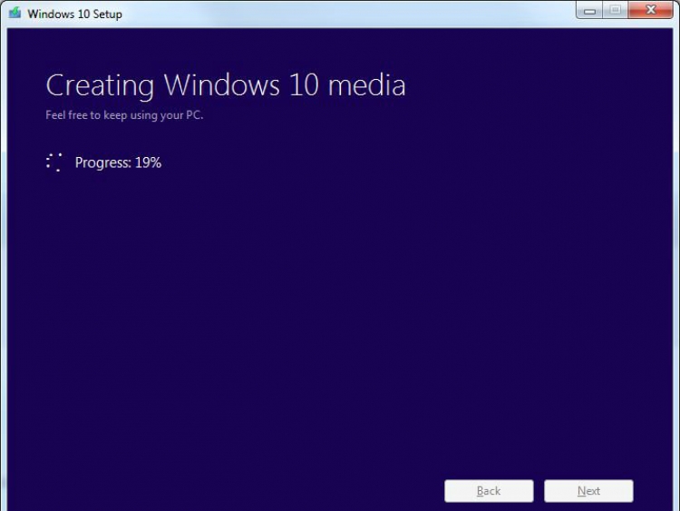Image resolution: width=680 pixels, height=511 pixels.
Task: Click the "Progress: 19%" status text
Action: pos(118,162)
